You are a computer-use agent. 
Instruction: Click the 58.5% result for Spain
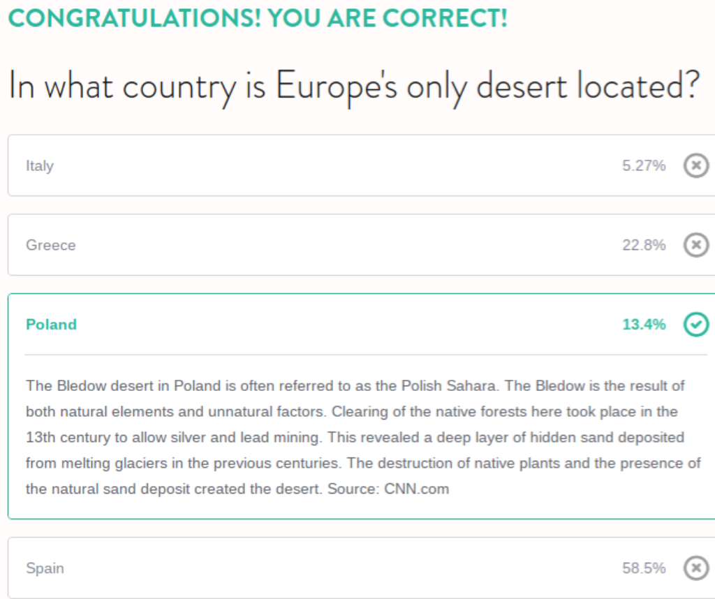[x=644, y=568]
